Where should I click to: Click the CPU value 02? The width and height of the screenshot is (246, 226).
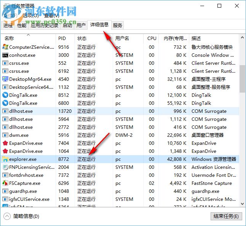pyautogui.click(x=152, y=183)
